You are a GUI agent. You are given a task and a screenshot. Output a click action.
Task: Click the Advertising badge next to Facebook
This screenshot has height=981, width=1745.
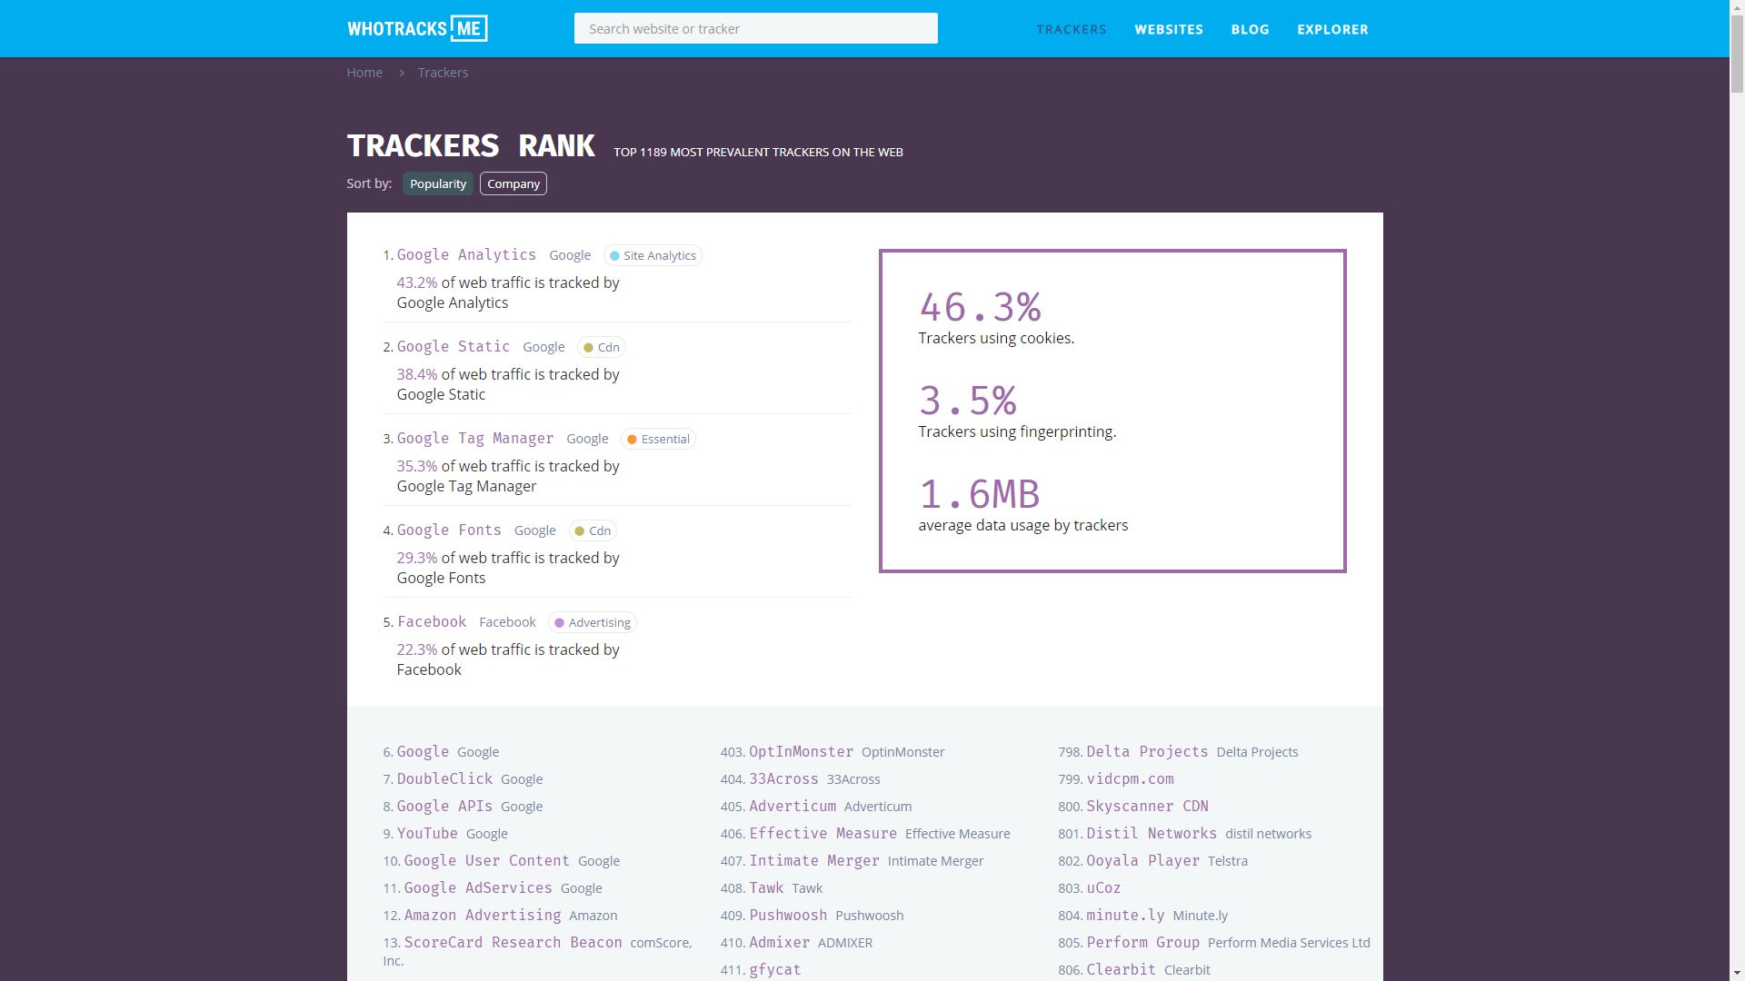pyautogui.click(x=592, y=622)
